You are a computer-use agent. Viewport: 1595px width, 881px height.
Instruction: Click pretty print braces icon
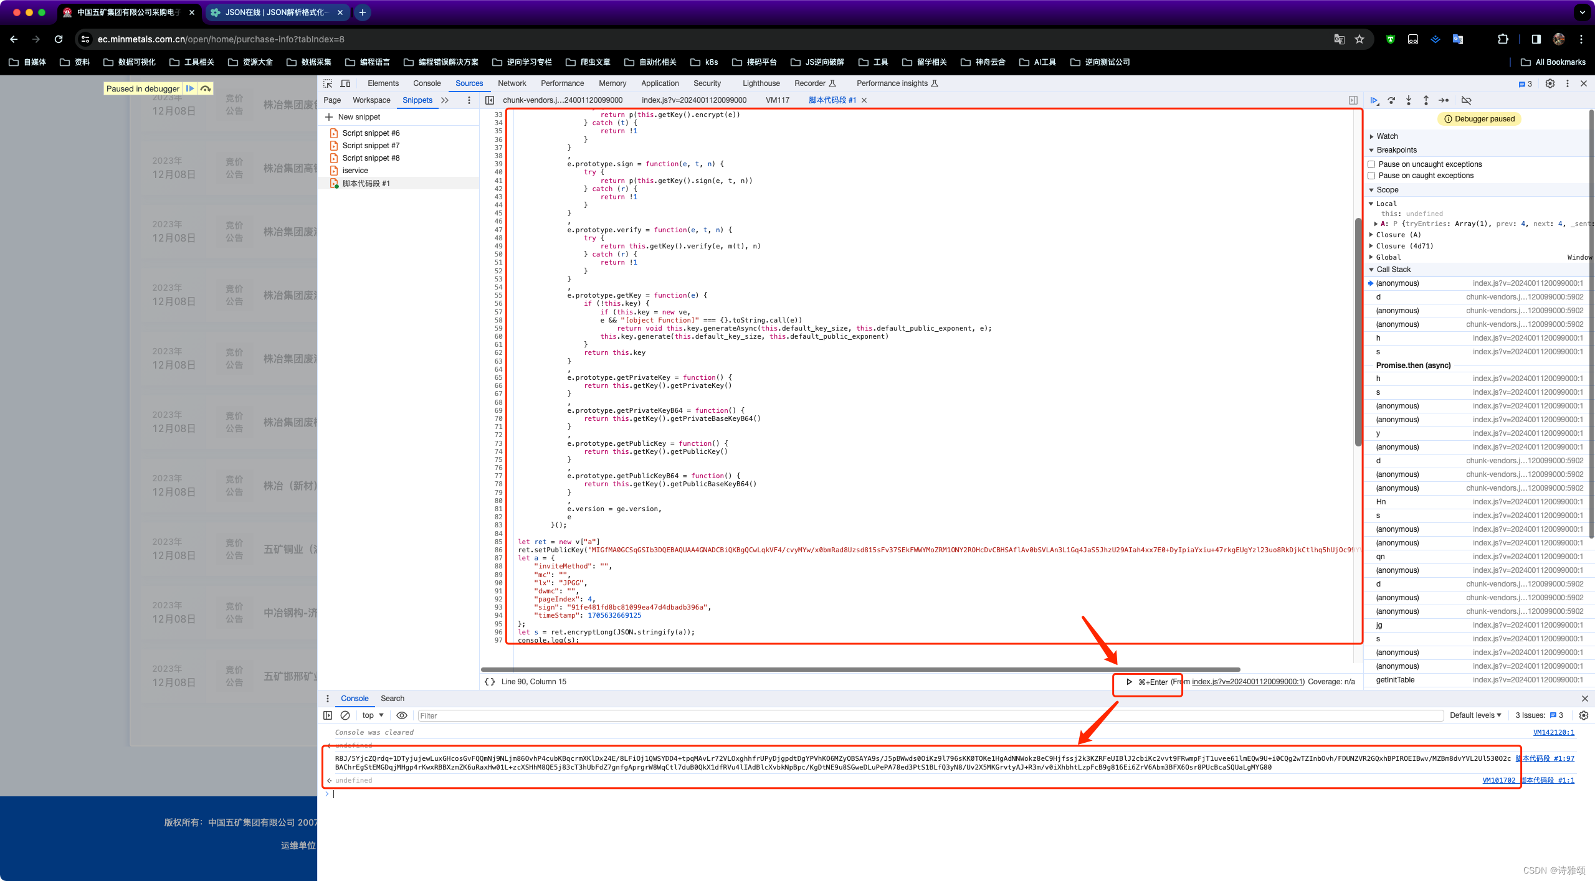coord(490,682)
